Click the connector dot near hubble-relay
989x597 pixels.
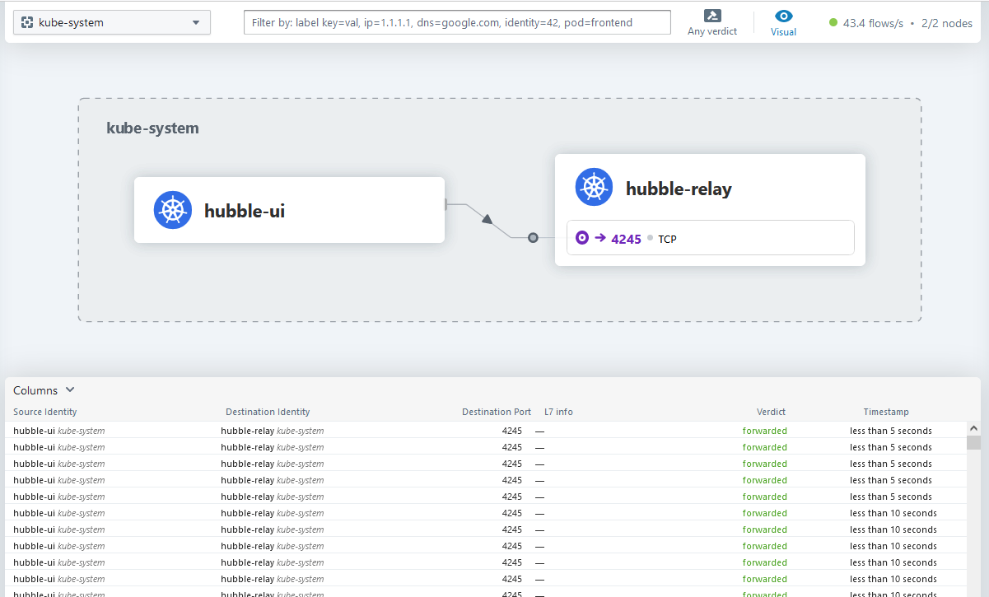(533, 238)
